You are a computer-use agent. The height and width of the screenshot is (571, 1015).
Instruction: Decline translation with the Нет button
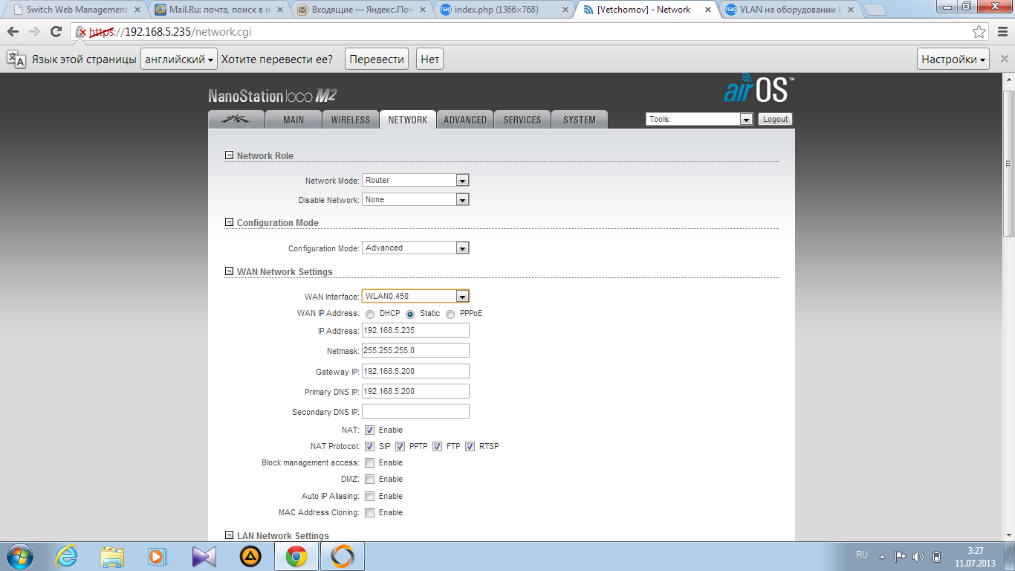(429, 59)
